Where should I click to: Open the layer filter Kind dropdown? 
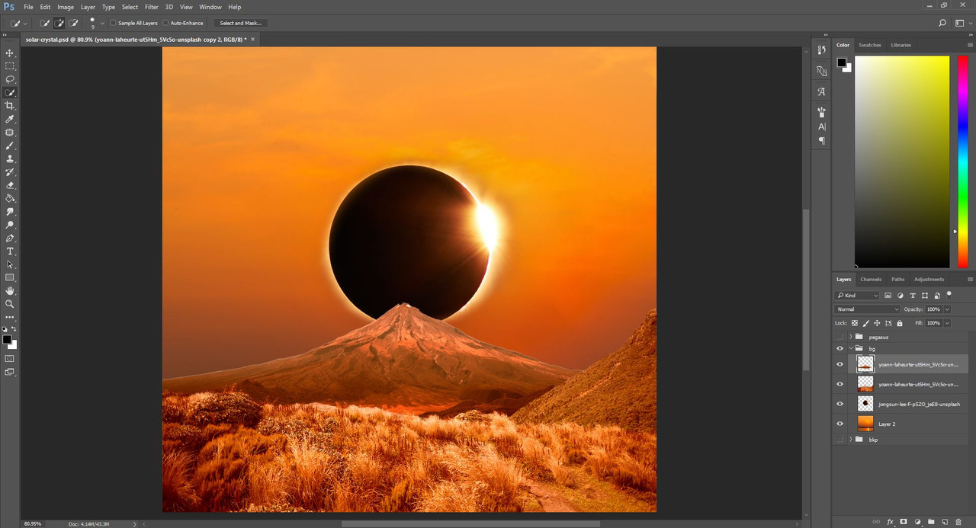[x=857, y=295]
